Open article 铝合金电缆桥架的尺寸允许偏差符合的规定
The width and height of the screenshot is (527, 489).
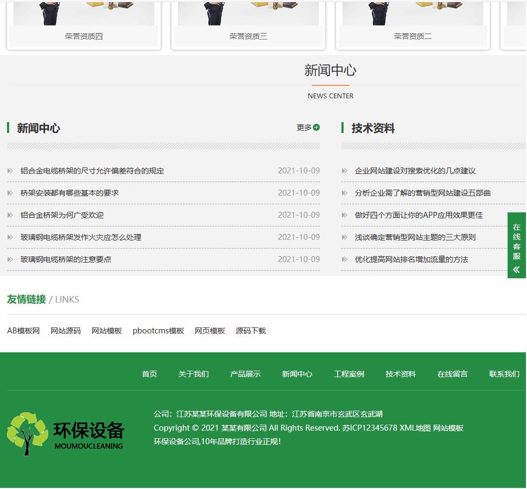(92, 171)
